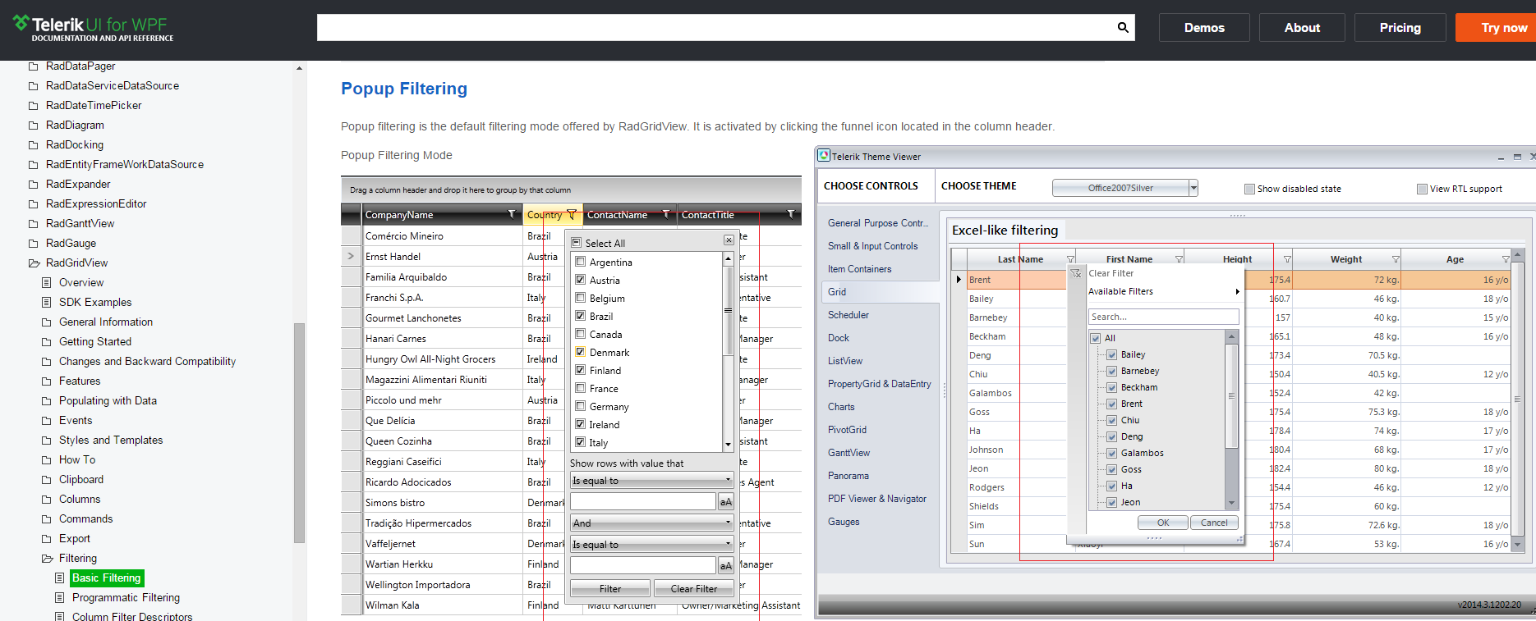Open the And logical operator dropdown
The height and width of the screenshot is (621, 1536).
tap(651, 523)
